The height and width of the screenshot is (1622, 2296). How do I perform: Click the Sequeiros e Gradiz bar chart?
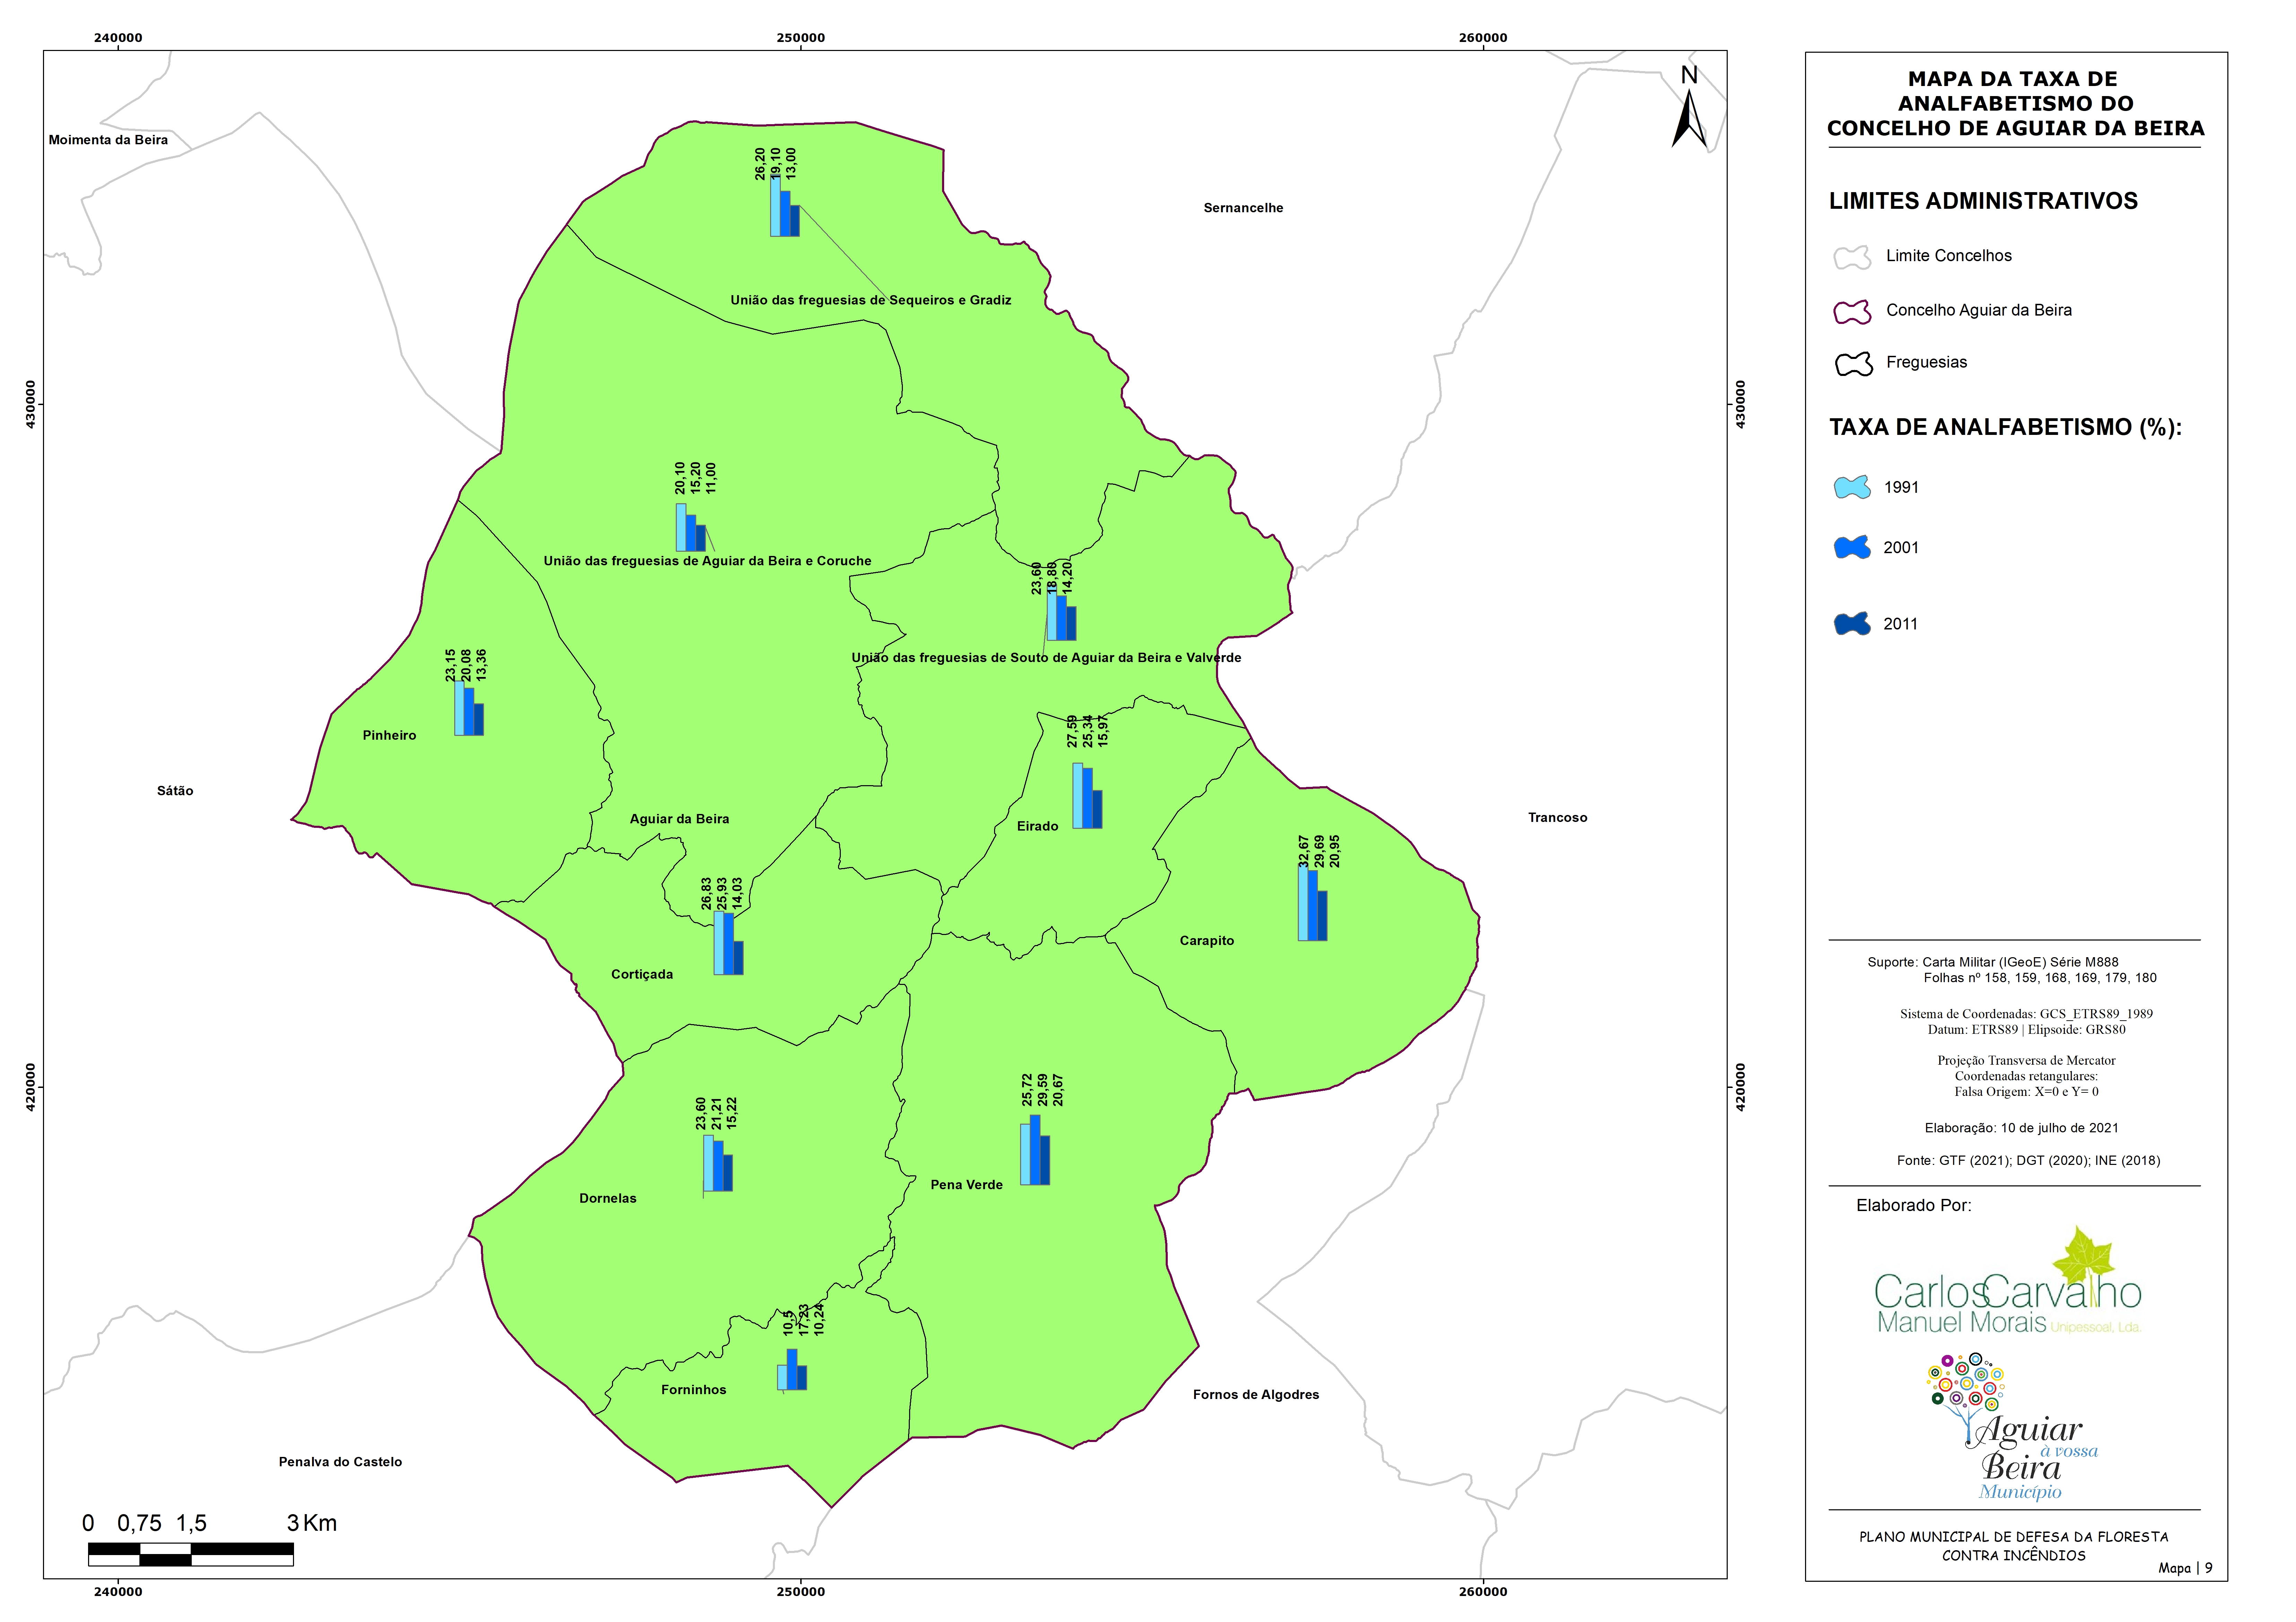[x=785, y=206]
